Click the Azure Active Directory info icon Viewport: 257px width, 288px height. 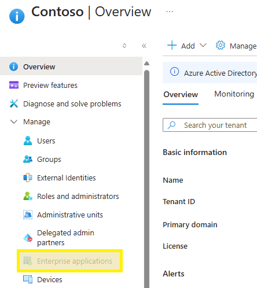pyautogui.click(x=174, y=72)
